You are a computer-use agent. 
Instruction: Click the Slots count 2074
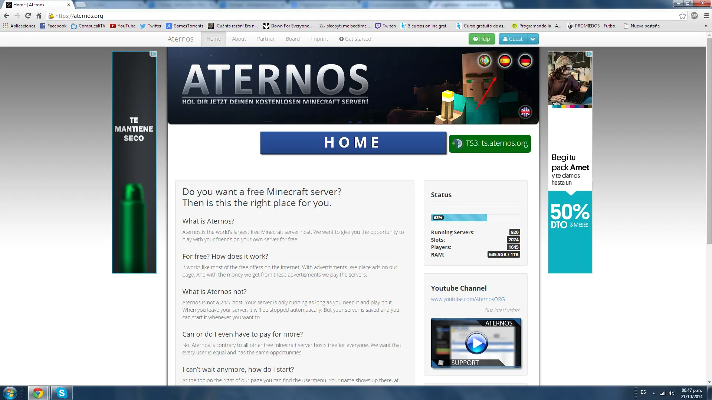point(514,240)
